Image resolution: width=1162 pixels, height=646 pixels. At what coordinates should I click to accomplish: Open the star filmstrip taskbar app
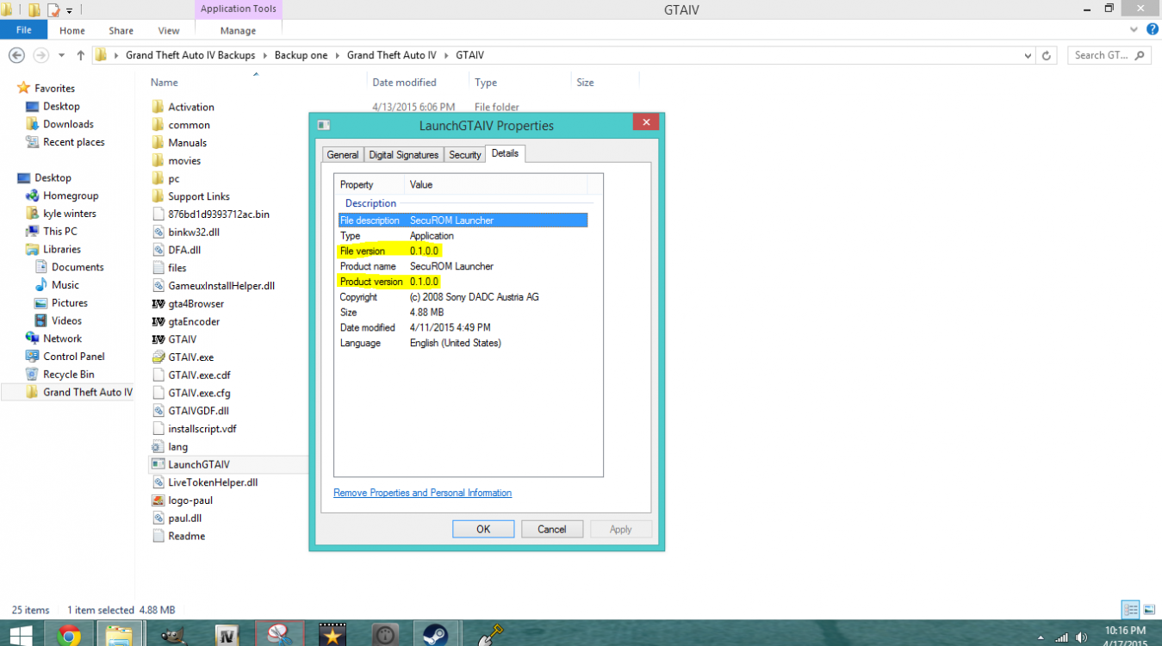[x=332, y=636]
